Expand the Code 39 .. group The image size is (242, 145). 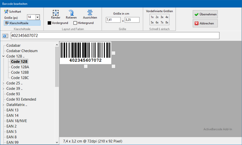(3, 89)
